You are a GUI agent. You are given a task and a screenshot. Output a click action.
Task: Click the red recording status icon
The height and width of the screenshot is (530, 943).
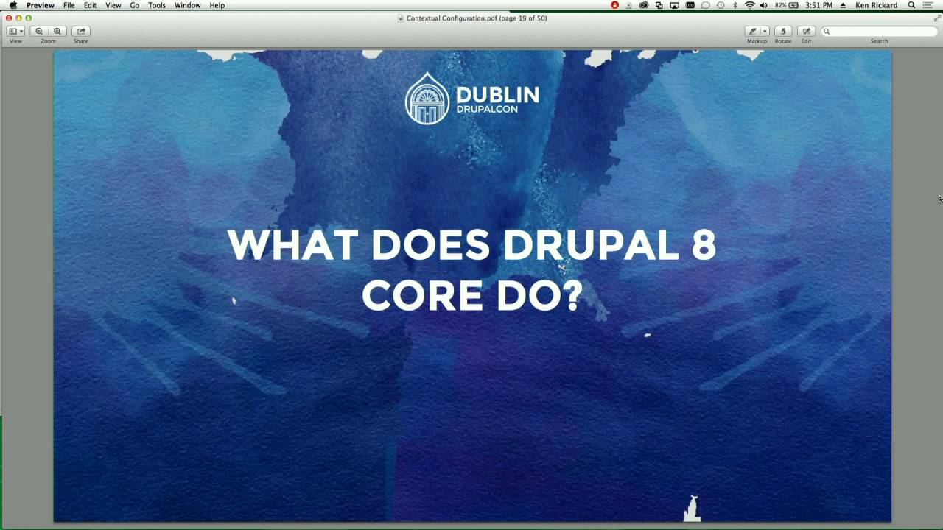pyautogui.click(x=614, y=5)
